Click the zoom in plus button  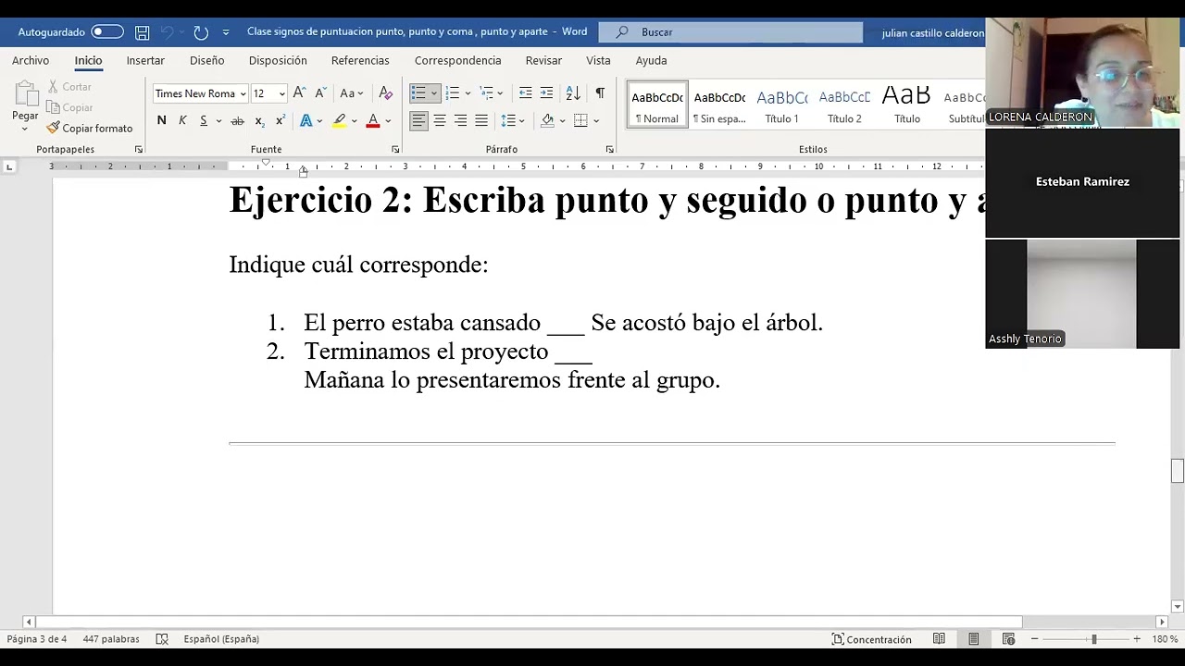tap(1137, 639)
